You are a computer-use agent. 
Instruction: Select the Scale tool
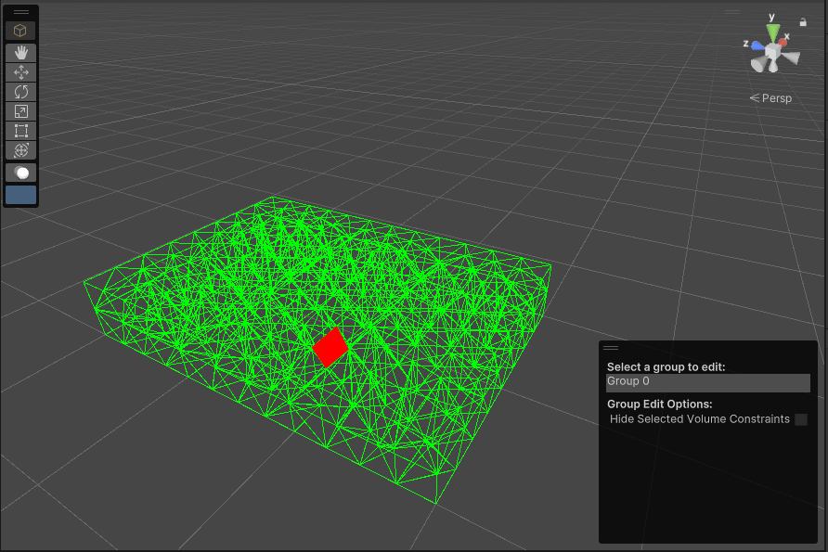tap(20, 110)
